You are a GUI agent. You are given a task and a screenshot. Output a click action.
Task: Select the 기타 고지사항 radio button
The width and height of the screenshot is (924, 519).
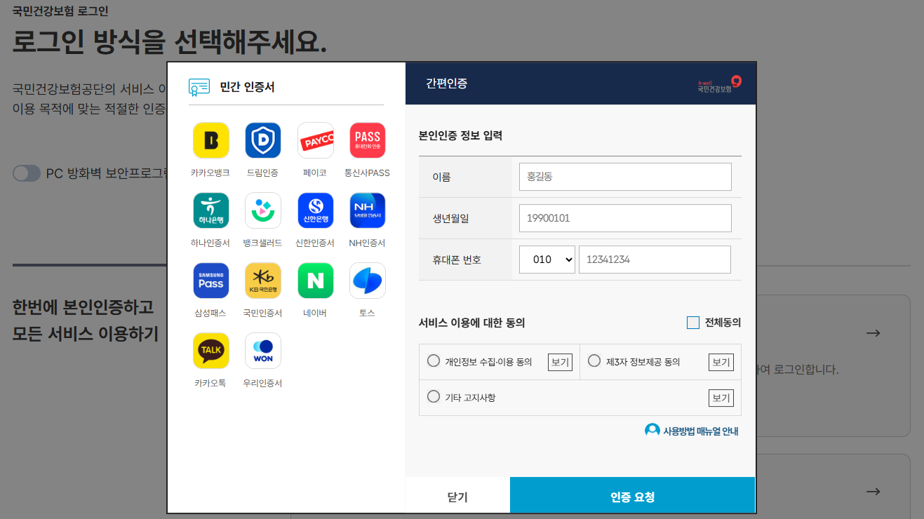pyautogui.click(x=434, y=396)
